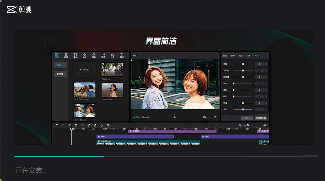Select the 转场 transitions panel icon
Viewport: 325px width, 181px height.
pyautogui.click(x=103, y=55)
